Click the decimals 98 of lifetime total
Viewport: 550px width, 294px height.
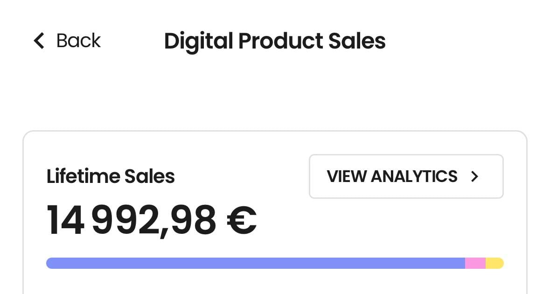193,220
